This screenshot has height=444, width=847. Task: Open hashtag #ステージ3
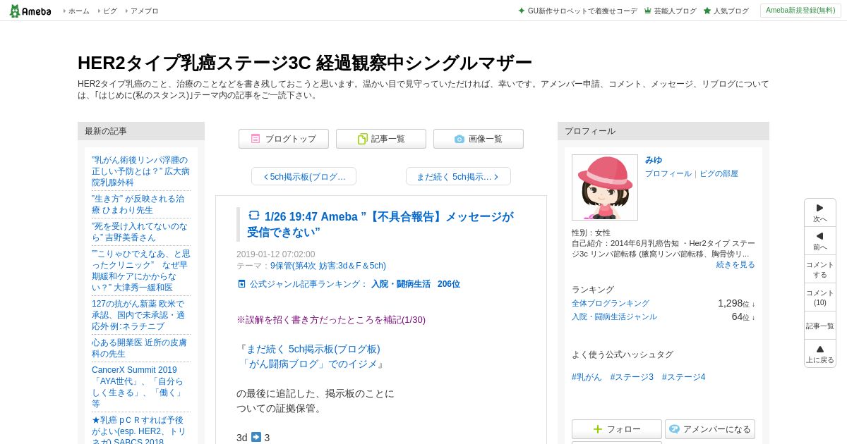pyautogui.click(x=632, y=377)
